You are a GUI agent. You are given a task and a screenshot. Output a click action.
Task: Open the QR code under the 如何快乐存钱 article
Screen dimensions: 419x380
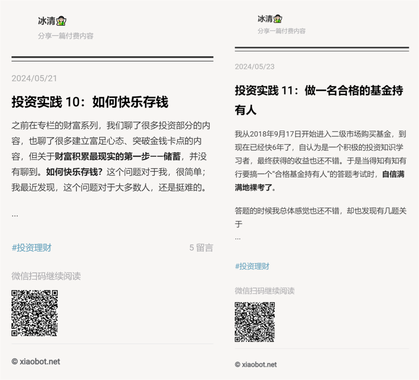[35, 313]
